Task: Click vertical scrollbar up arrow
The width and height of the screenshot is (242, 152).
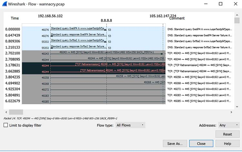Action: pyautogui.click(x=237, y=15)
